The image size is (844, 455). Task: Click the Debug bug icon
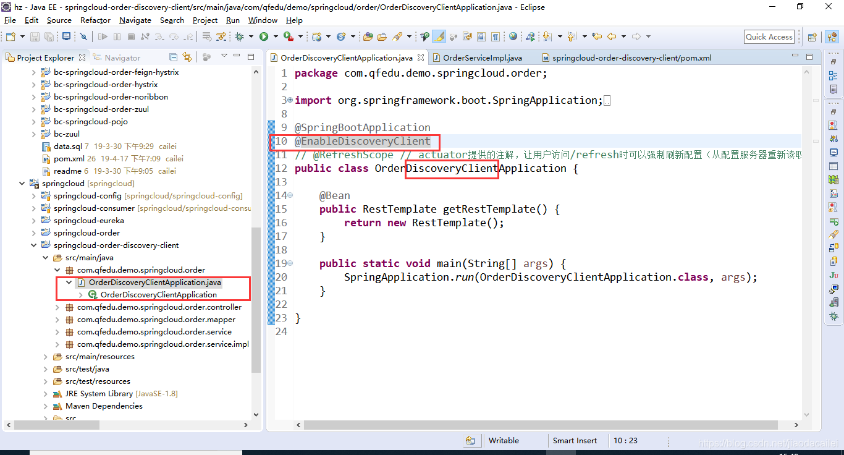(x=240, y=36)
